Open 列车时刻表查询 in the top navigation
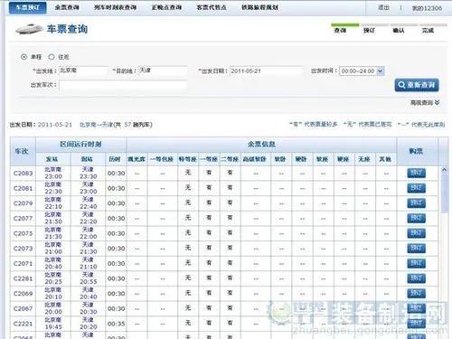Screen dimensions: 452x339 [x=115, y=7]
